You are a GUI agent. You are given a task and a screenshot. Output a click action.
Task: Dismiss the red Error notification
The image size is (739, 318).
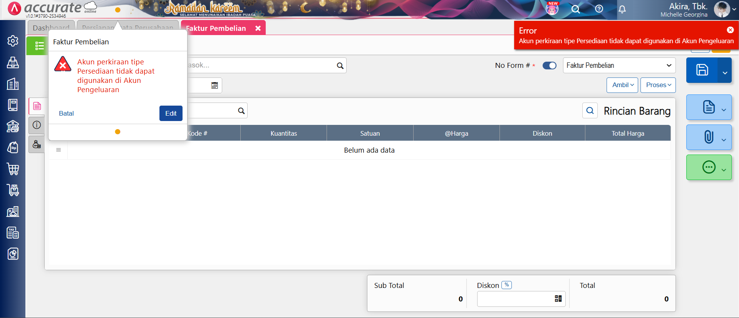tap(730, 30)
